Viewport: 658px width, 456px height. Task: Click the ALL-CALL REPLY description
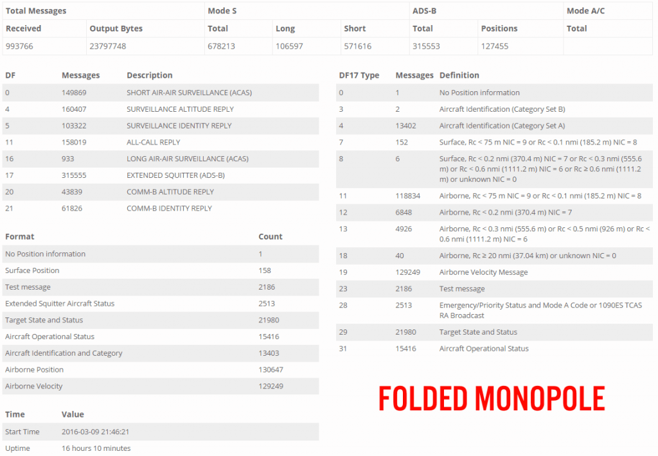click(153, 142)
